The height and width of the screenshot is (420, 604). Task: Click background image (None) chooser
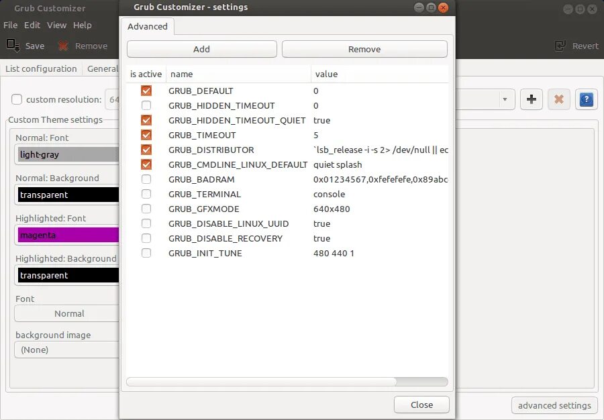(x=67, y=350)
